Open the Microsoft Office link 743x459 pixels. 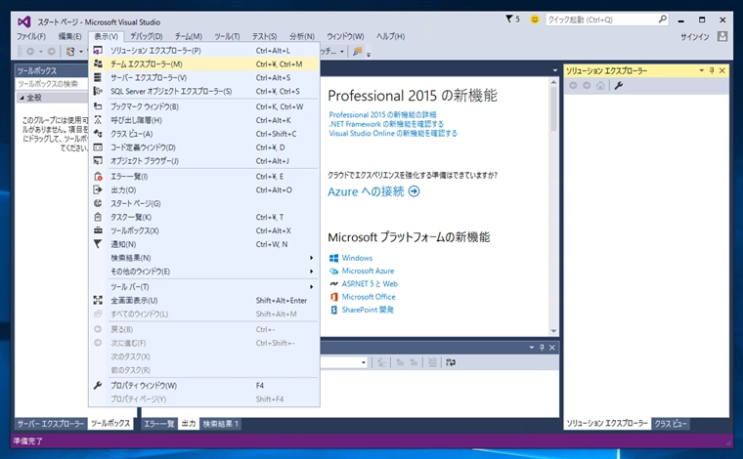click(369, 297)
